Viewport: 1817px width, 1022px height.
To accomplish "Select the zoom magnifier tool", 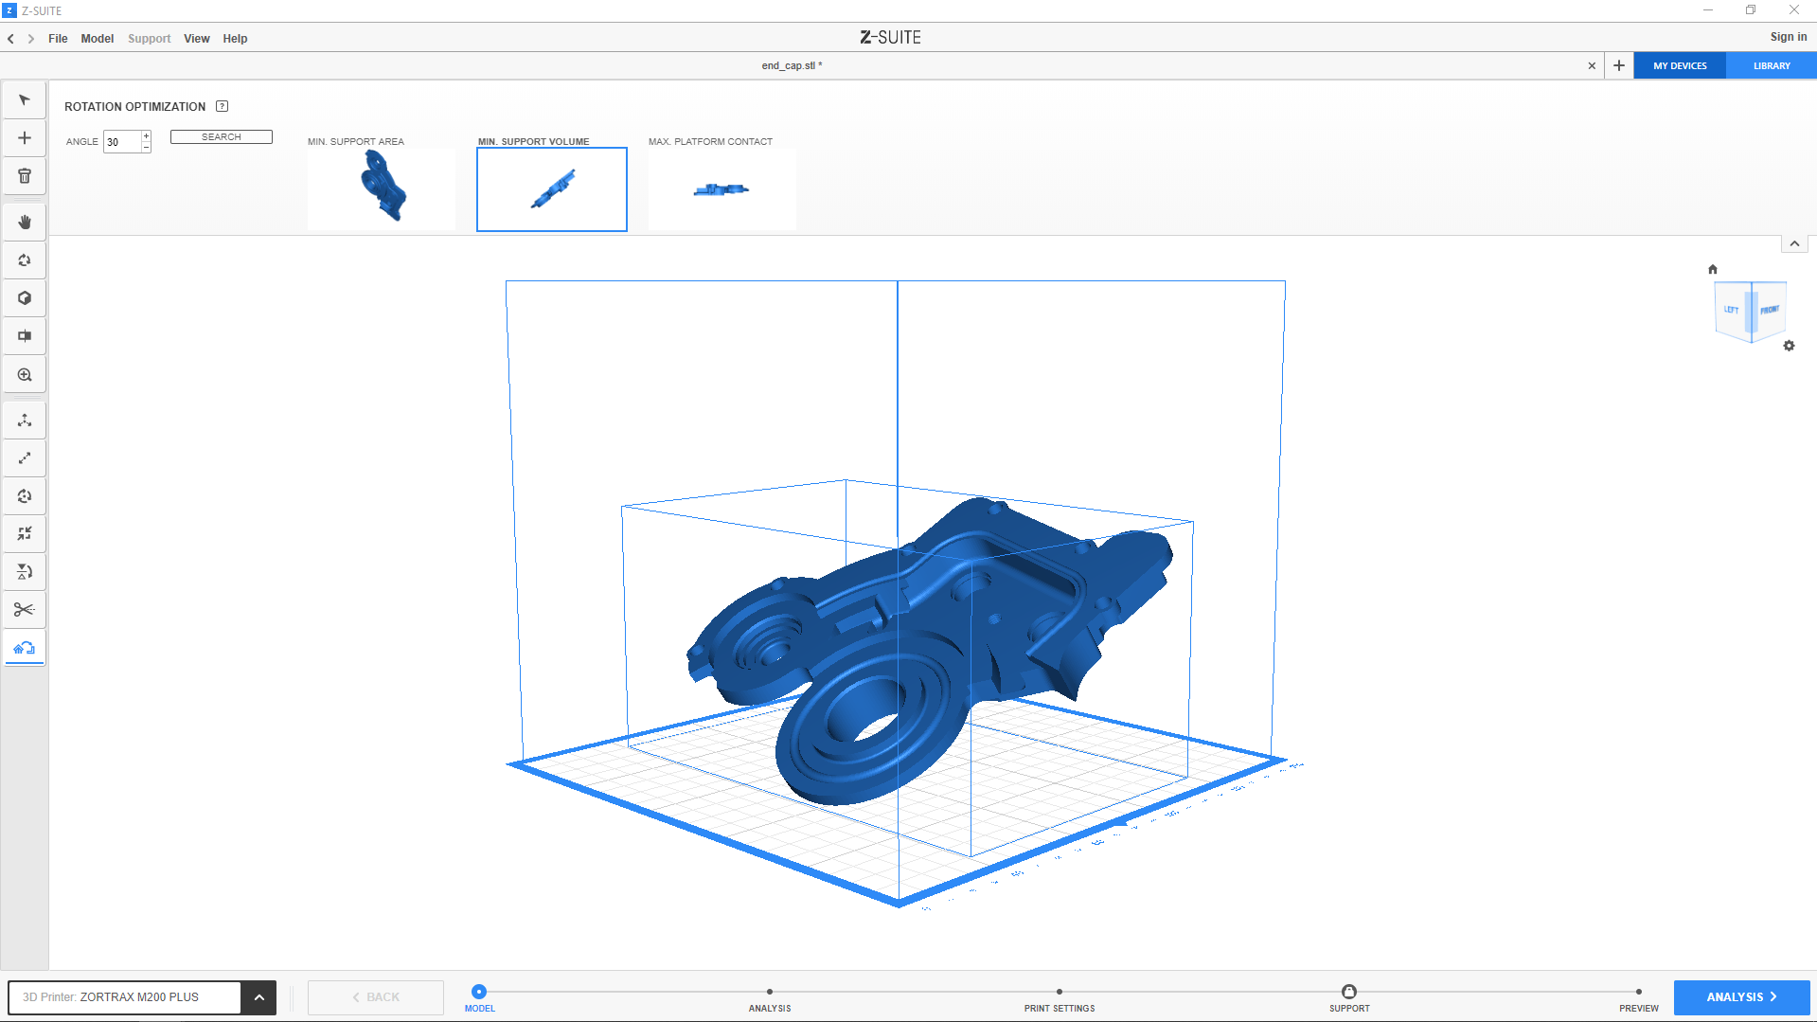I will (x=25, y=375).
